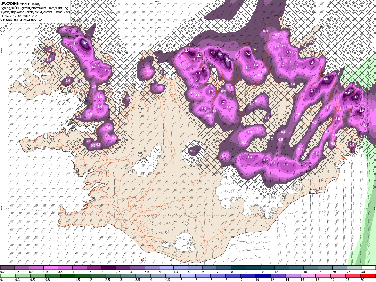Click the 2.7 value on the map
The height and width of the screenshot is (282, 376).
[203, 69]
